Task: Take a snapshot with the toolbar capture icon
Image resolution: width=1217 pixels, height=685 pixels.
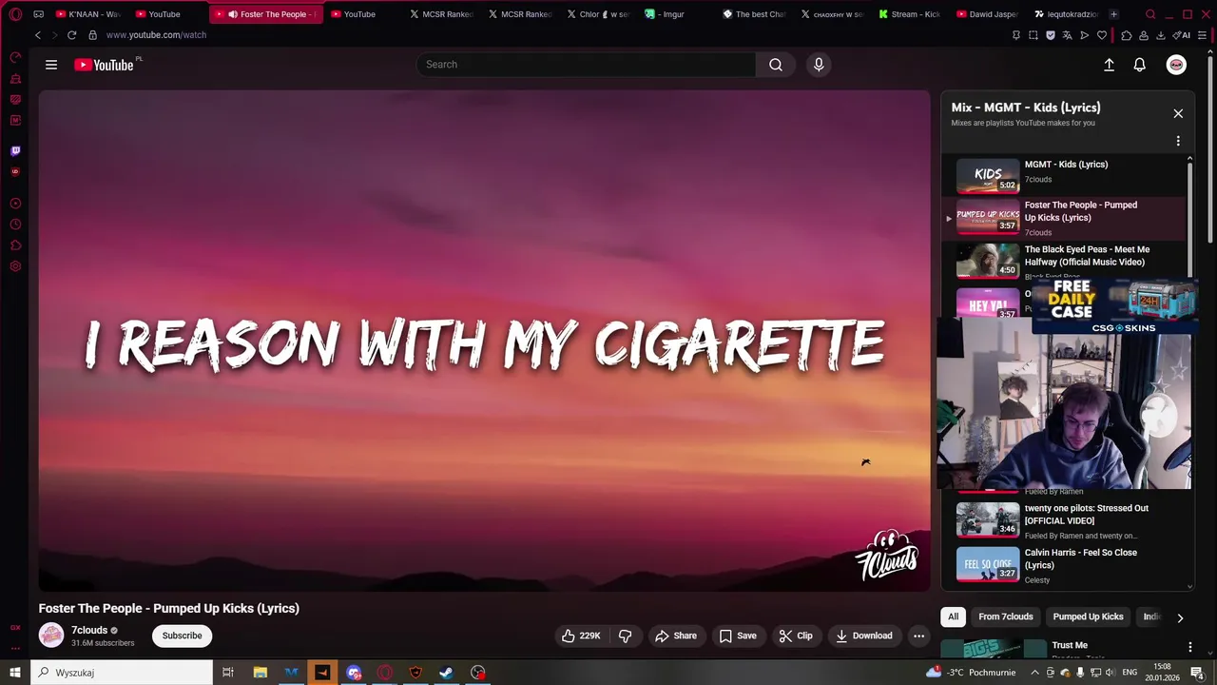Action: (x=1033, y=35)
